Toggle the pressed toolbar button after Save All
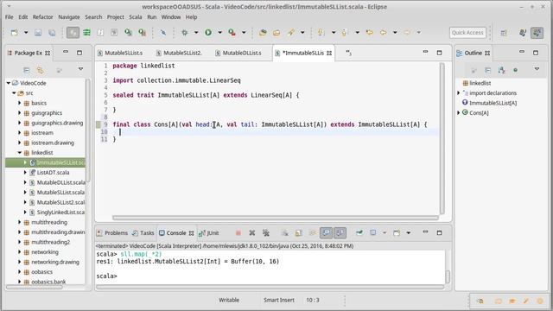This screenshot has width=553, height=311. point(73,33)
